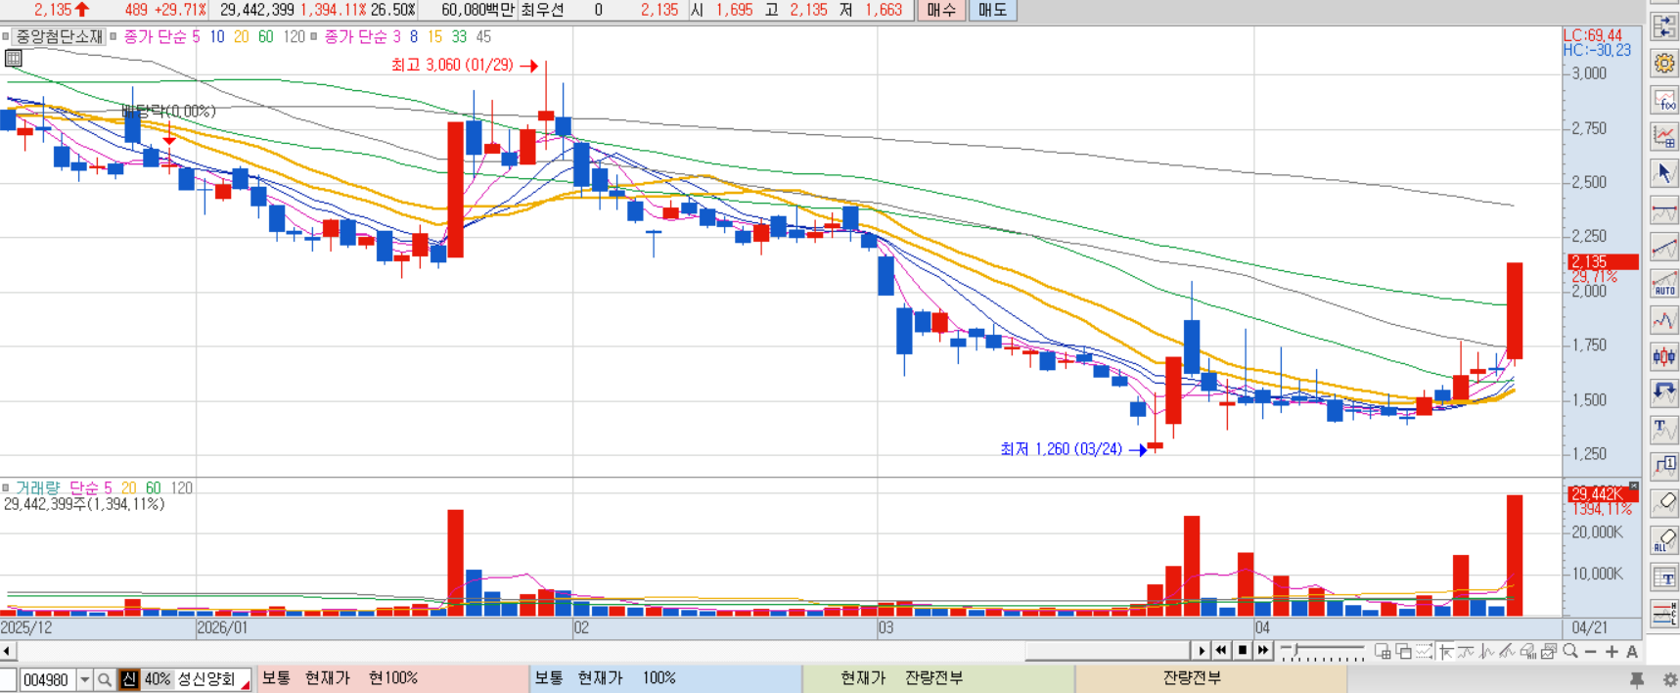The image size is (1680, 693).
Task: Toggle the HCL lines display icon
Action: [1663, 614]
